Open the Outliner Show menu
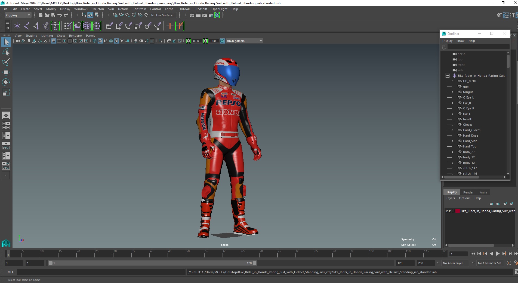The width and height of the screenshot is (518, 283). [x=460, y=41]
